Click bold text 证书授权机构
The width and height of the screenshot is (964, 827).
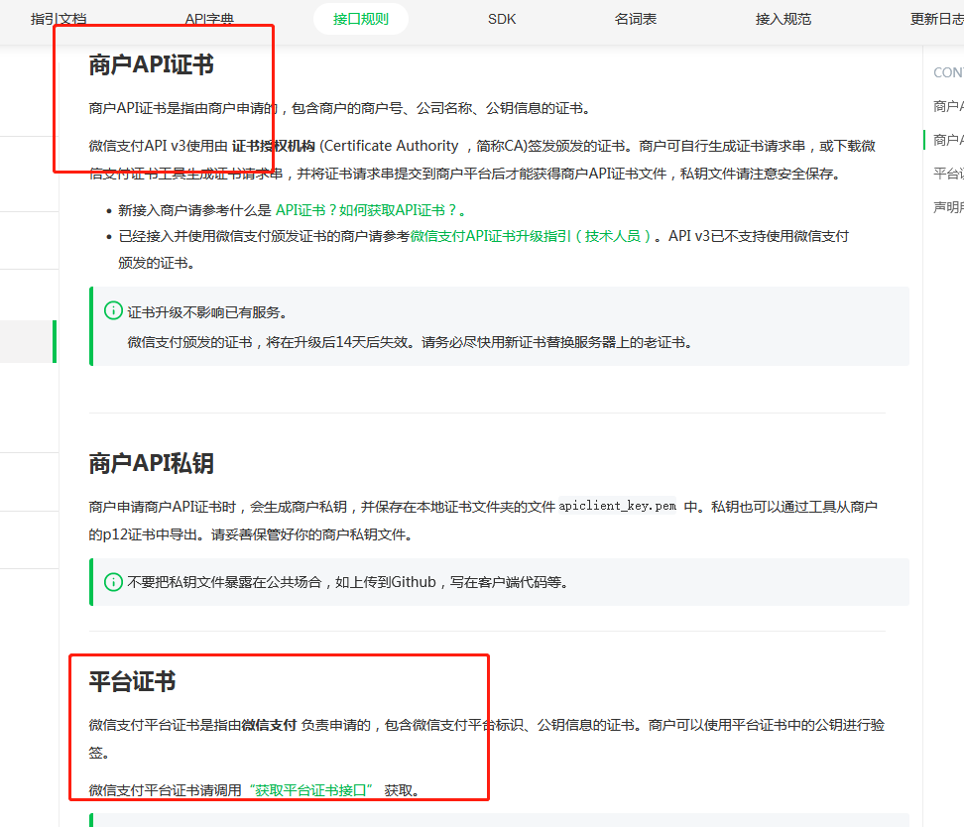click(x=273, y=146)
